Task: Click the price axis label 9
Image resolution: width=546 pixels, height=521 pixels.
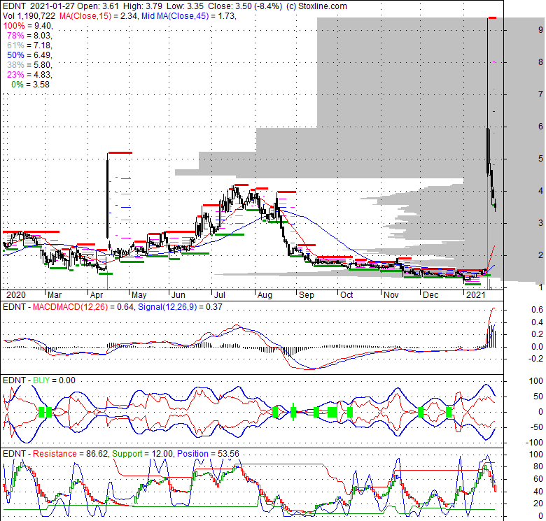Action: pos(540,30)
